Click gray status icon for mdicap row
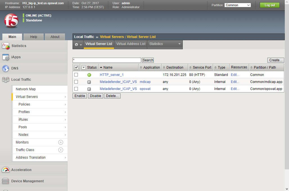The height and width of the screenshot is (191, 289). 89,82
